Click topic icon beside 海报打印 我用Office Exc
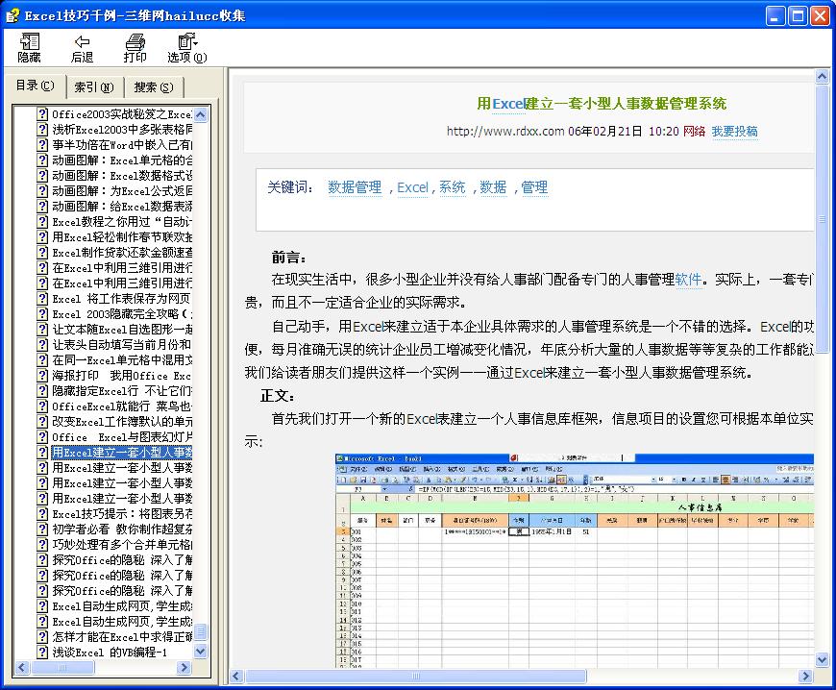Image resolution: width=836 pixels, height=690 pixels. pos(42,376)
